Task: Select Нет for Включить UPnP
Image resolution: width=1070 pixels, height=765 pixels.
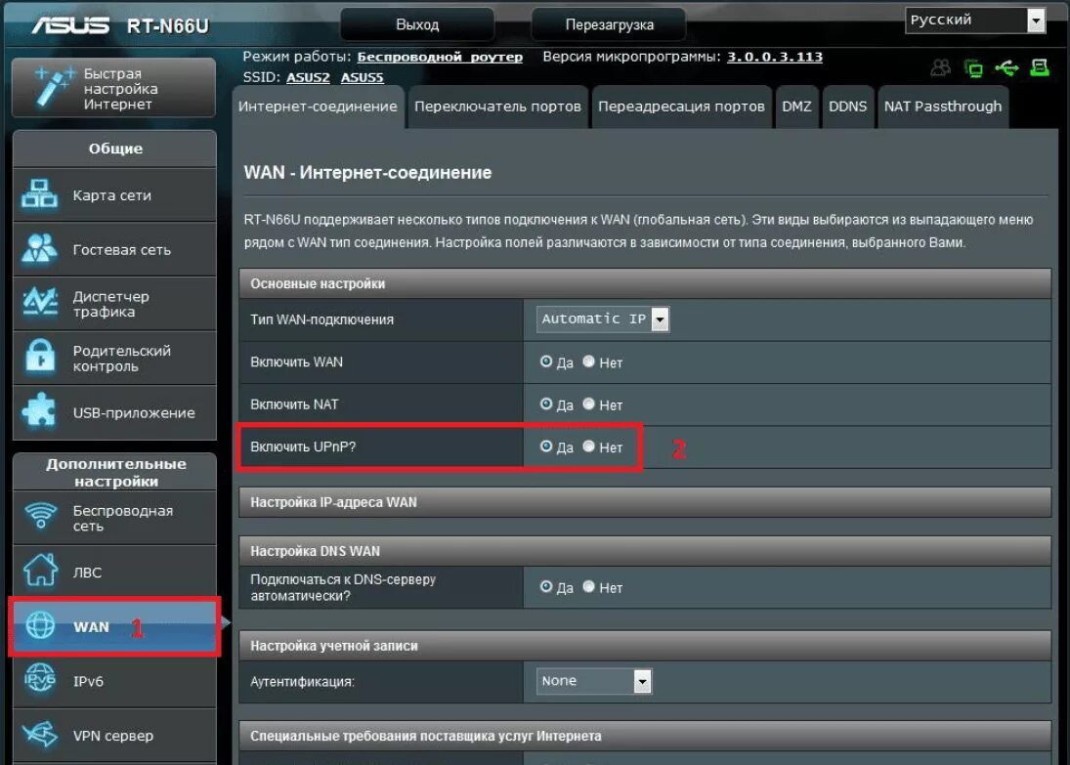Action: tap(589, 446)
